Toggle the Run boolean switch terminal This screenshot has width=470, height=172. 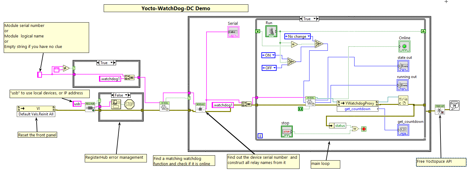click(271, 32)
